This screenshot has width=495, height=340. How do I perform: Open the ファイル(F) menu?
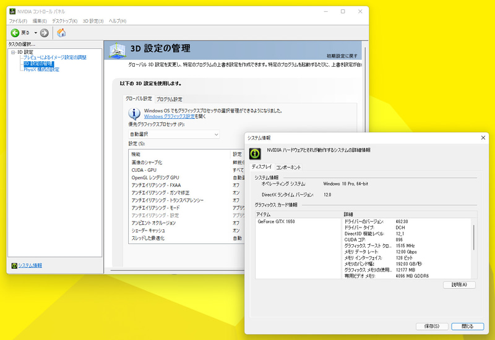[x=18, y=21]
